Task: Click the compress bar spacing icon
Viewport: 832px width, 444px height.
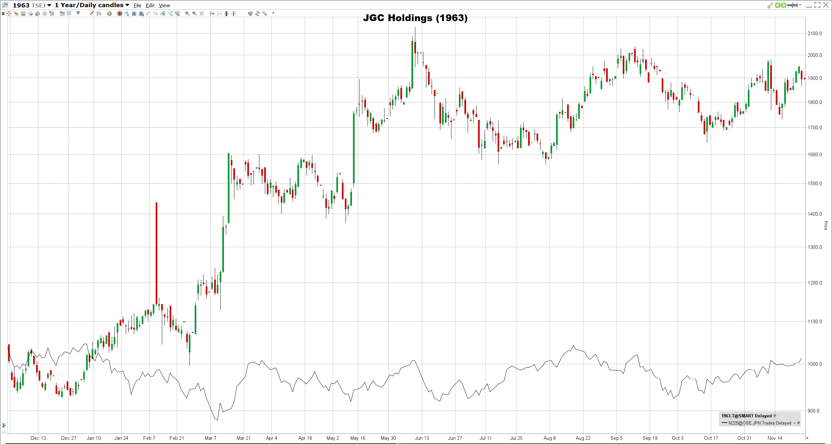Action: point(234,13)
